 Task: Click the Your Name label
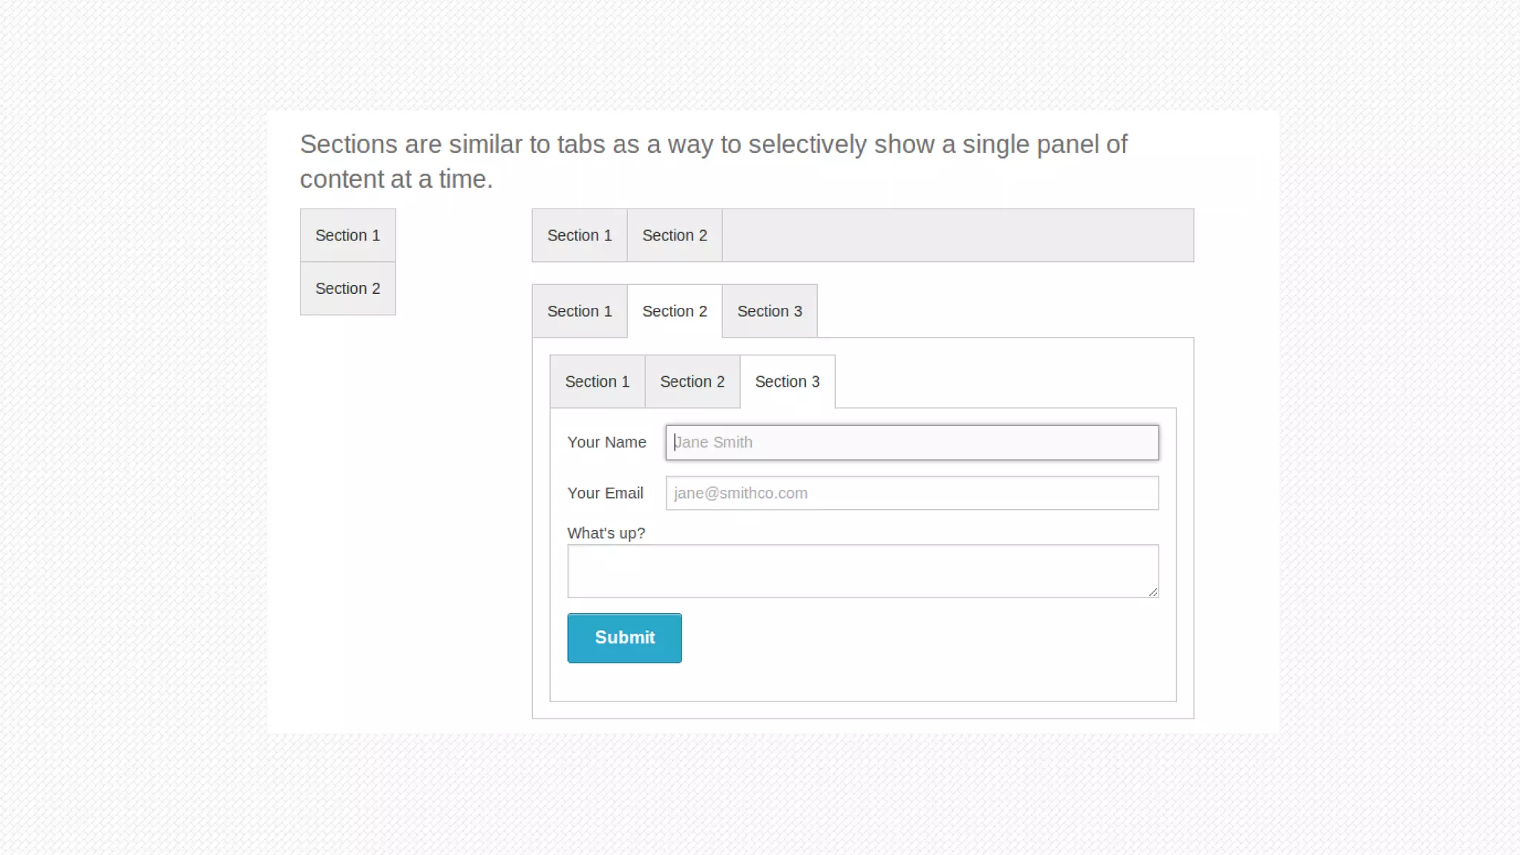tap(606, 442)
